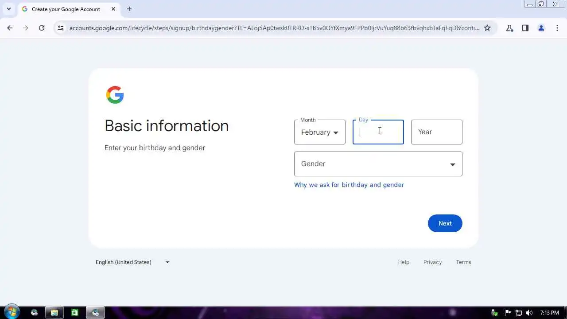Viewport: 567px width, 319px height.
Task: Open Chrome's three-dot menu
Action: [557, 28]
